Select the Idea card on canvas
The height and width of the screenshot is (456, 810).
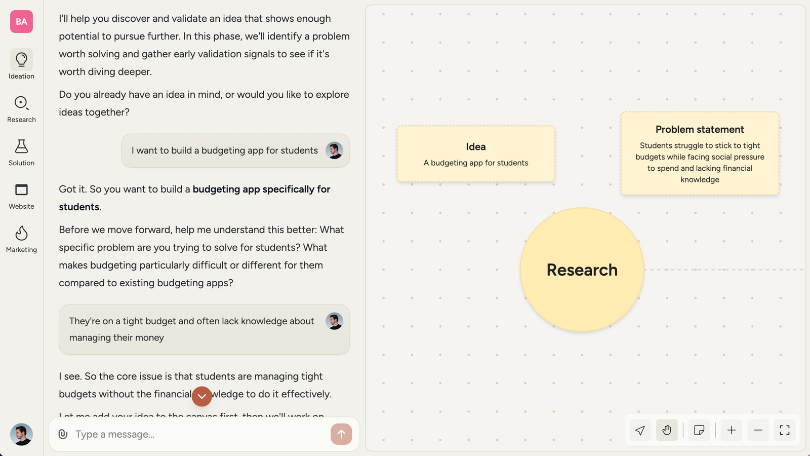coord(476,154)
